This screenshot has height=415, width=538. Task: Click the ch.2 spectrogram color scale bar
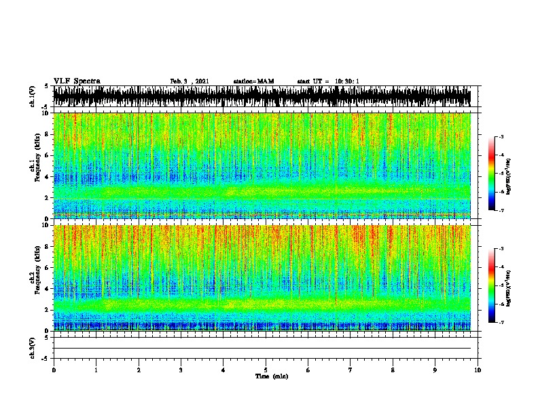[492, 285]
